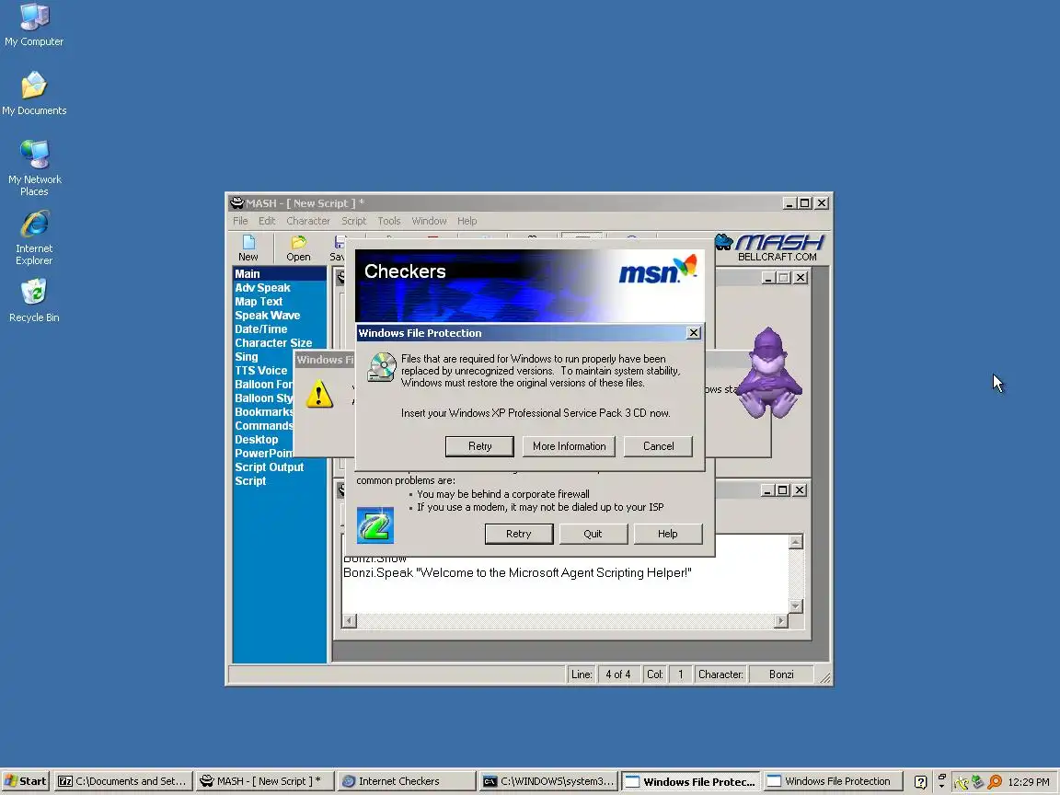Click Cancel in Windows File Protection dialog
The height and width of the screenshot is (795, 1060).
[658, 446]
